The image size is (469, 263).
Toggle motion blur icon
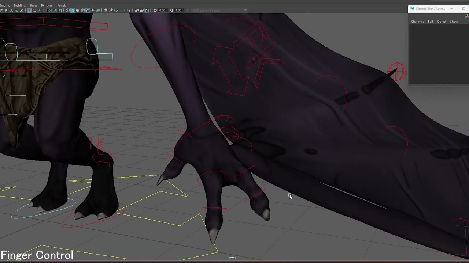pos(111,10)
